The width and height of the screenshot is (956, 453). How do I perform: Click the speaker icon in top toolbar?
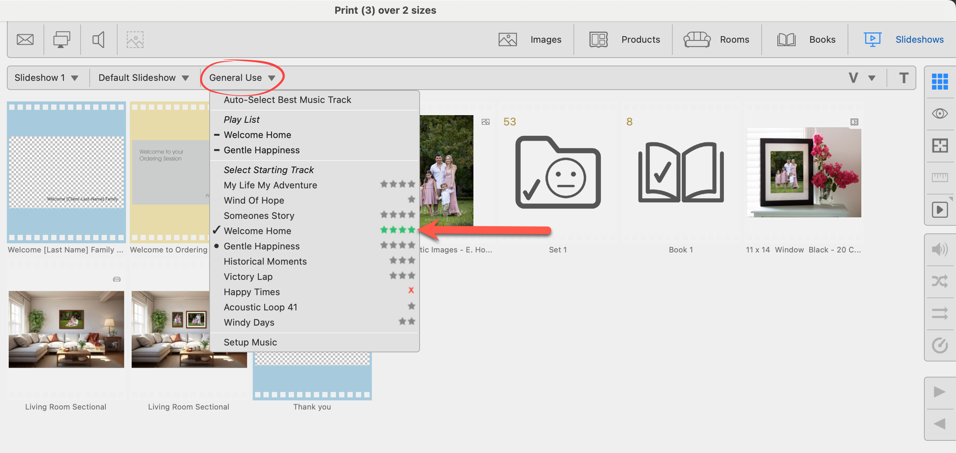click(99, 40)
